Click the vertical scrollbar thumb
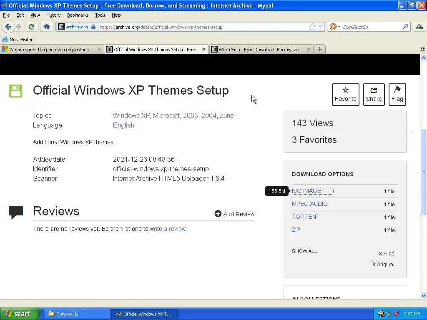 click(x=423, y=172)
